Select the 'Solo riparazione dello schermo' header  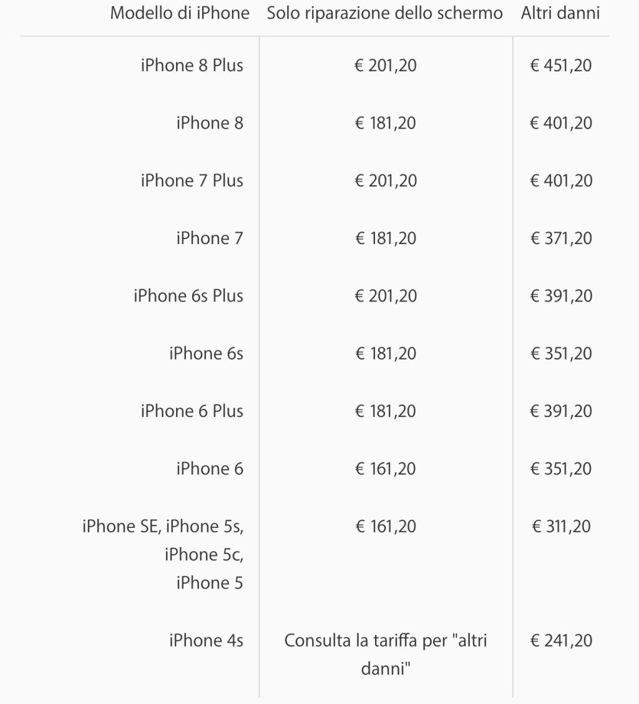pos(385,14)
